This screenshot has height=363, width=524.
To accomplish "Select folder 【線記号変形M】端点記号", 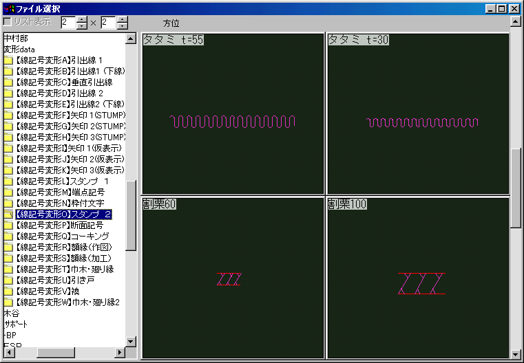I will coord(59,192).
